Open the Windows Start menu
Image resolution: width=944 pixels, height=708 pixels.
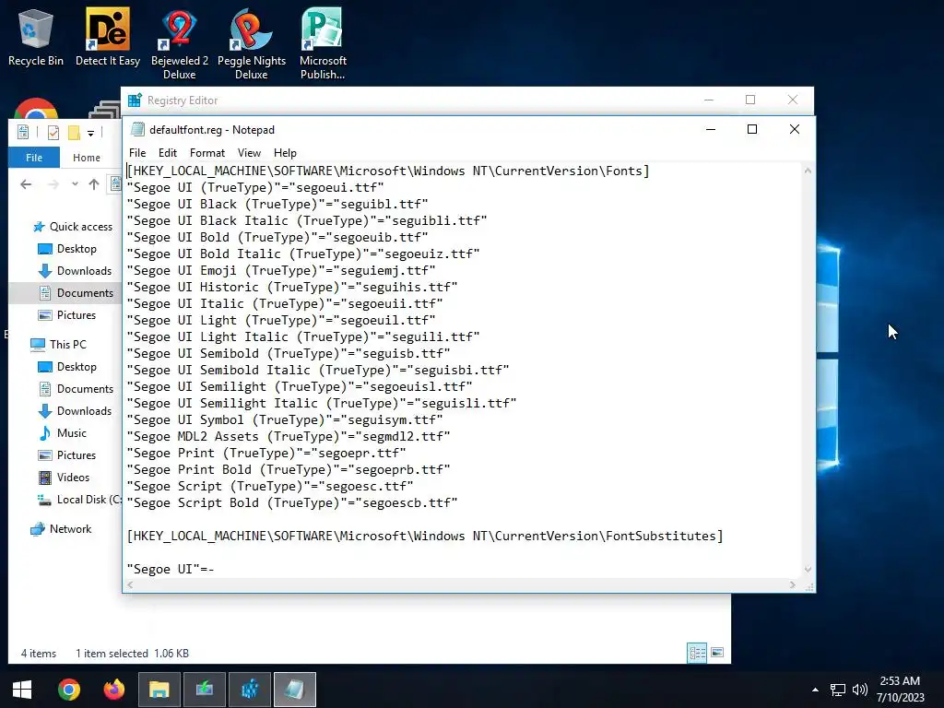[22, 690]
